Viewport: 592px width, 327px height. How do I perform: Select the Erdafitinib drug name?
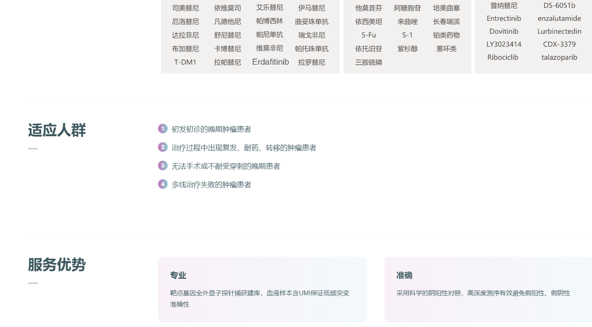click(x=270, y=62)
